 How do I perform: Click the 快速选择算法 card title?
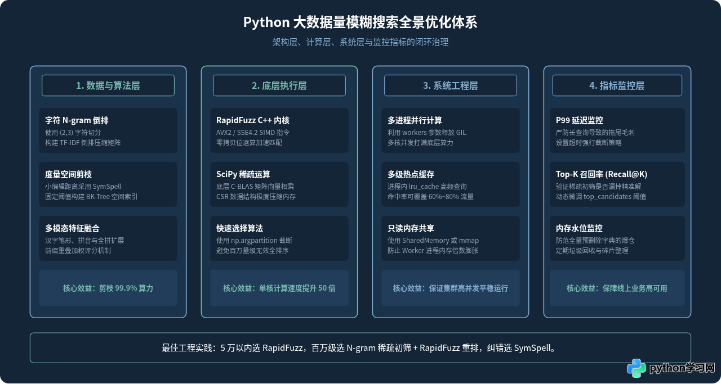(239, 228)
